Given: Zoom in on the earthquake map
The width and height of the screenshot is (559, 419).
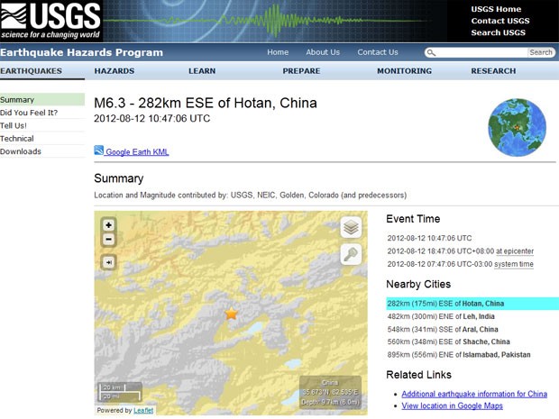Looking at the screenshot, I should pyautogui.click(x=109, y=225).
